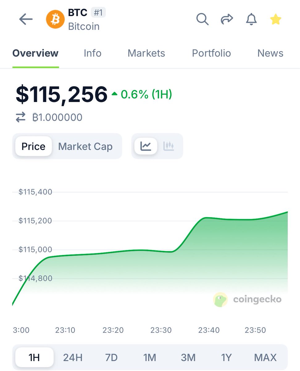The height and width of the screenshot is (371, 300).
Task: Tap the chart at the 23:40 marker
Action: (209, 330)
